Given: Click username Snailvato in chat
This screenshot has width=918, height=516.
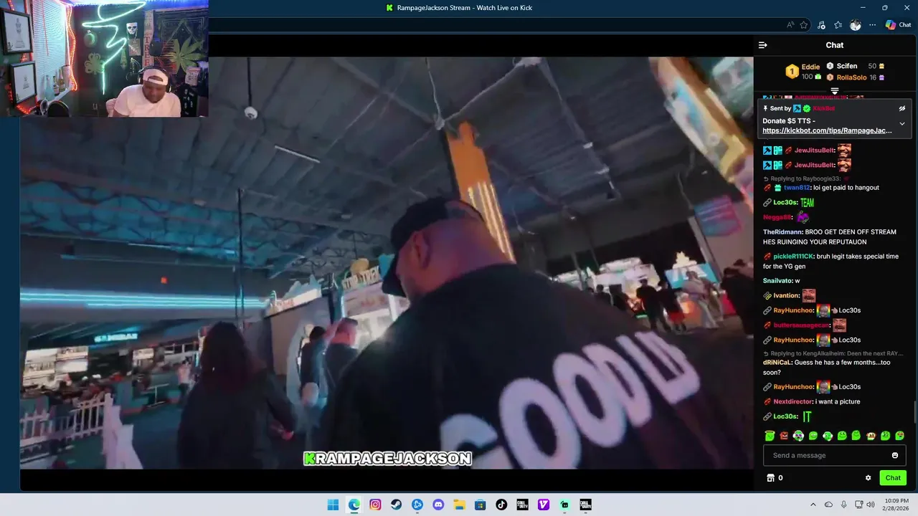Looking at the screenshot, I should coord(777,281).
